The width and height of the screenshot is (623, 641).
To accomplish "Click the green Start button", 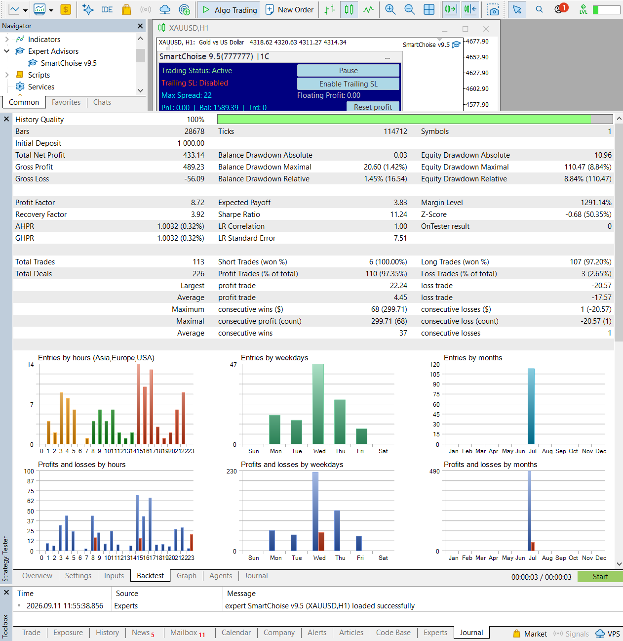I will tap(600, 577).
